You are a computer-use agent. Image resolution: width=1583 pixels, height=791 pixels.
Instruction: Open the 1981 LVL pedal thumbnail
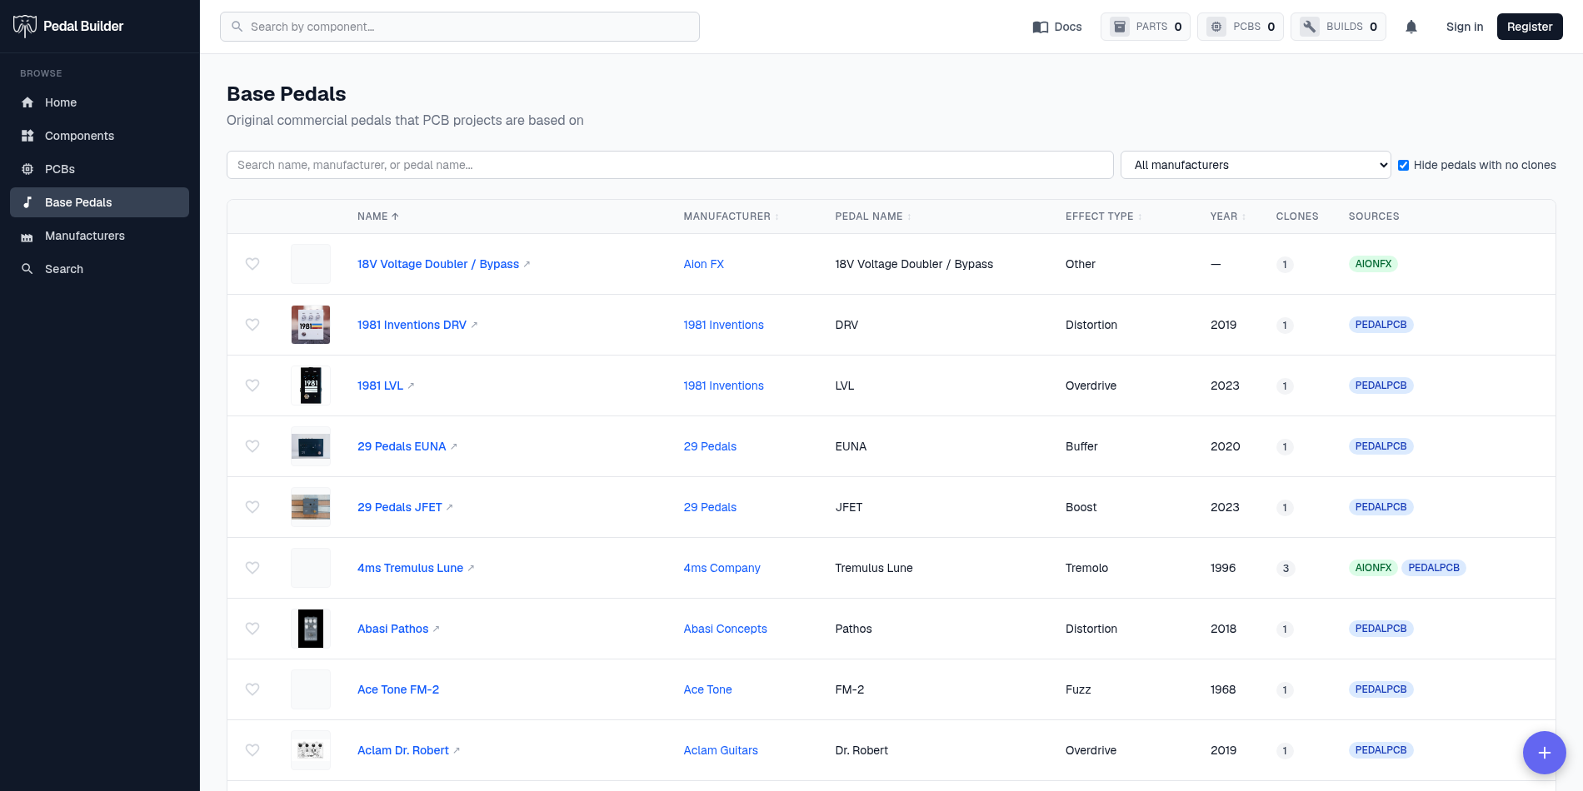point(311,386)
